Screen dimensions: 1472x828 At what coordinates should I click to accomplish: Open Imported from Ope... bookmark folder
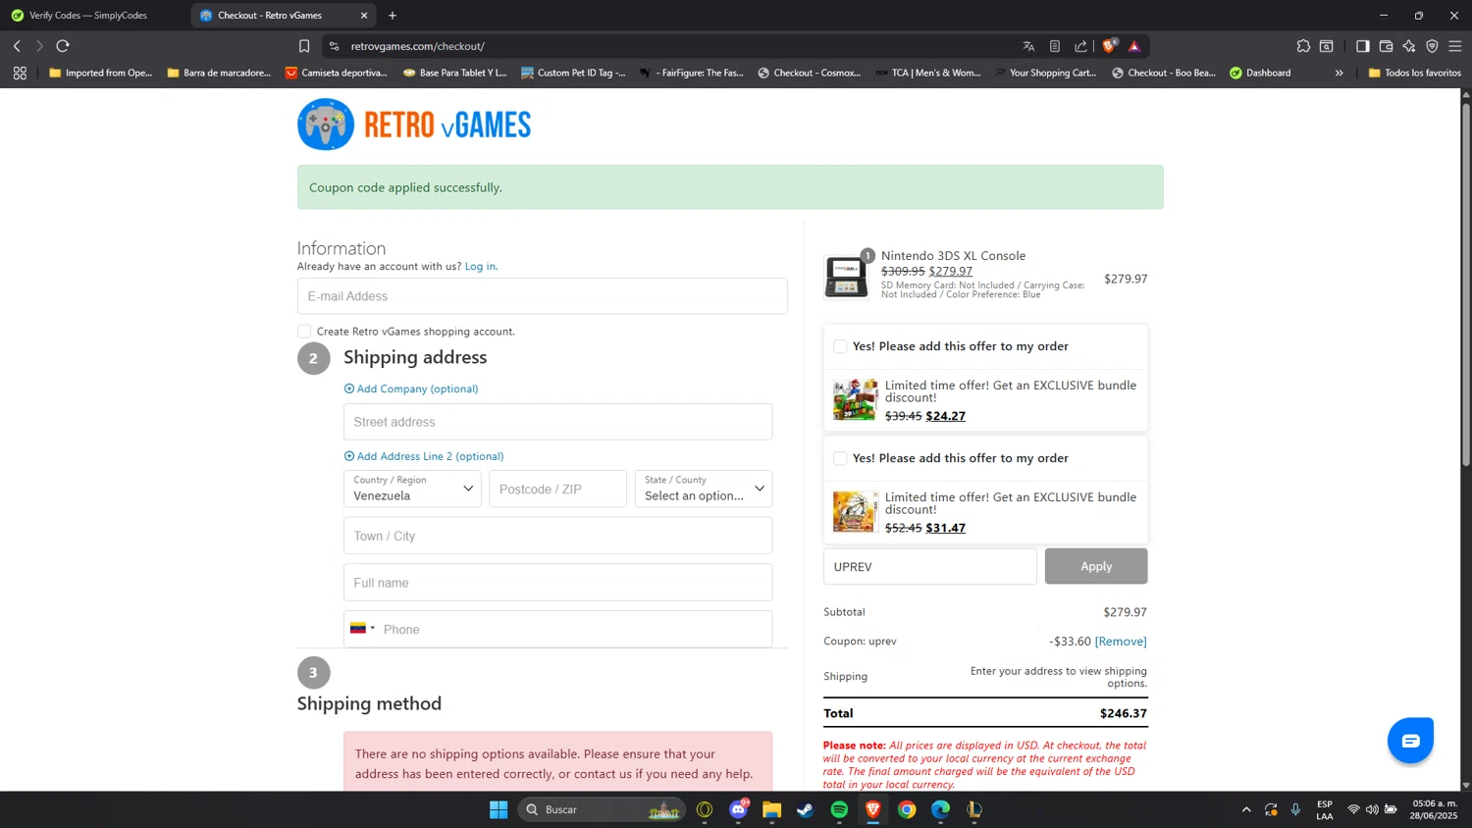point(100,73)
